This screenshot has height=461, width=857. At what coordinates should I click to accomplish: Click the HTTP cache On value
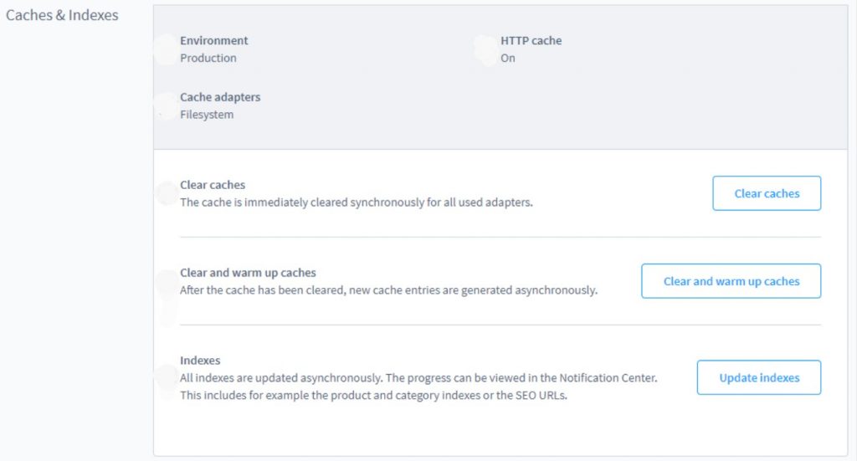pos(508,58)
